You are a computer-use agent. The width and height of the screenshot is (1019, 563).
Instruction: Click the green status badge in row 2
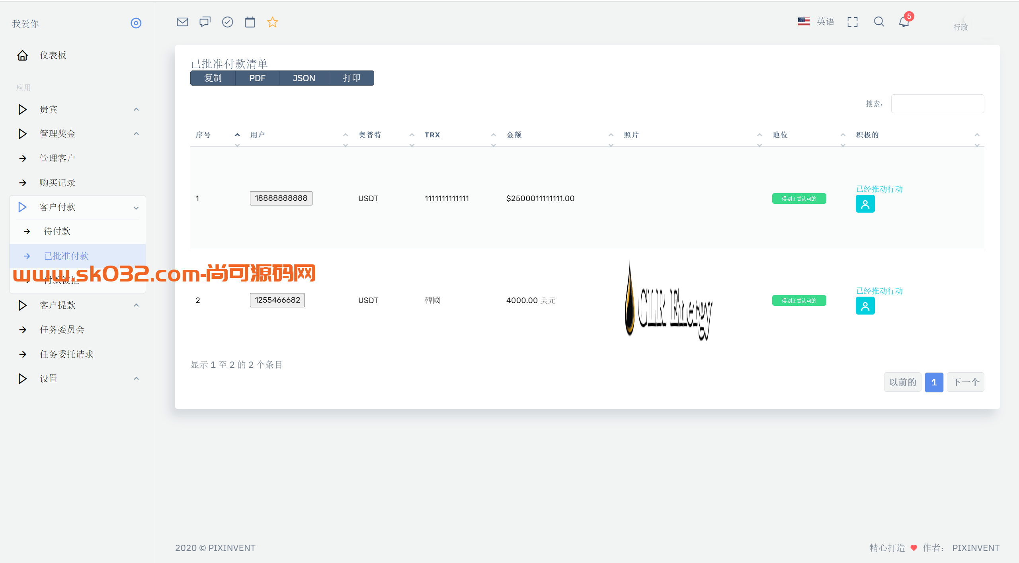click(x=799, y=301)
